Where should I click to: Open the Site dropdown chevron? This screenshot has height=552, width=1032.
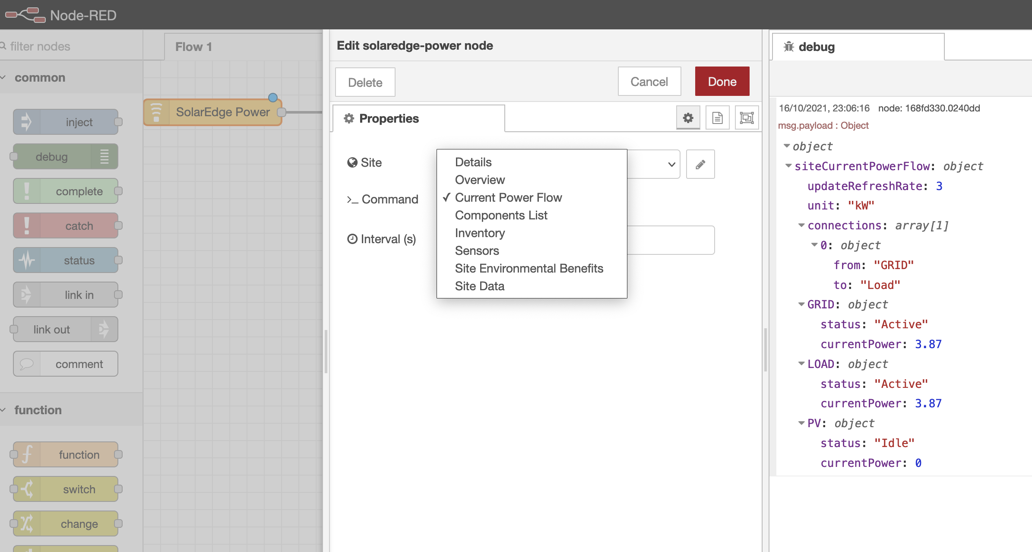point(671,164)
